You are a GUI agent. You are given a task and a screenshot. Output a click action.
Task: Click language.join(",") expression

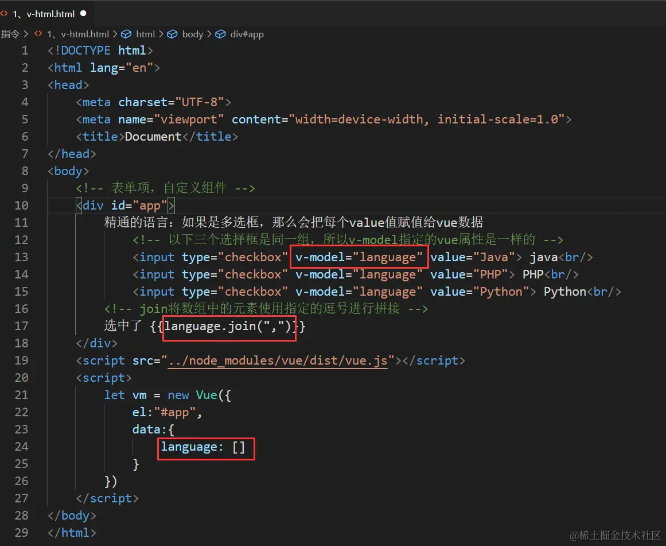228,326
